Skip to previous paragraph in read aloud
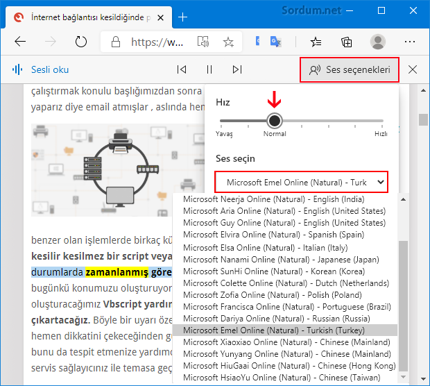The image size is (430, 386). click(182, 69)
